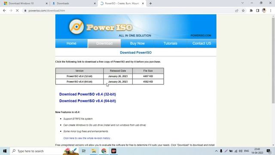This screenshot has width=275, height=155.
Task: Open the browser side panel icon
Action: 257,10
